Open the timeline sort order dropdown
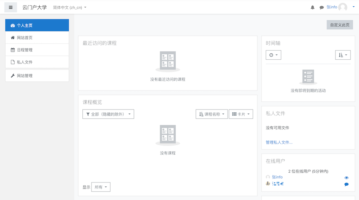359x200 pixels. [343, 55]
